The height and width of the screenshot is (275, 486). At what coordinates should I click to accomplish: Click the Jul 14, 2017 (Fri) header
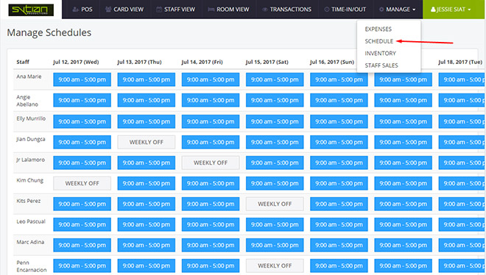pyautogui.click(x=202, y=62)
